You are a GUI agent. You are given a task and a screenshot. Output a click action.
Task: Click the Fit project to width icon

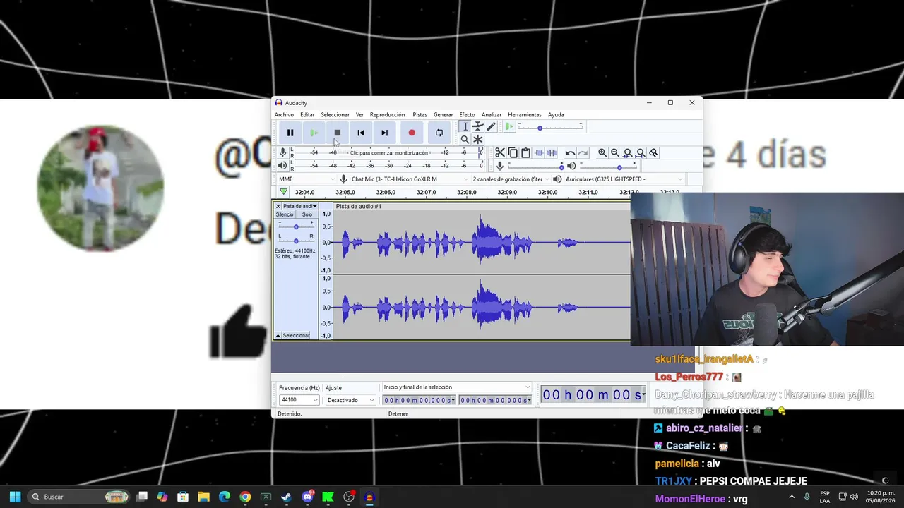tap(641, 152)
